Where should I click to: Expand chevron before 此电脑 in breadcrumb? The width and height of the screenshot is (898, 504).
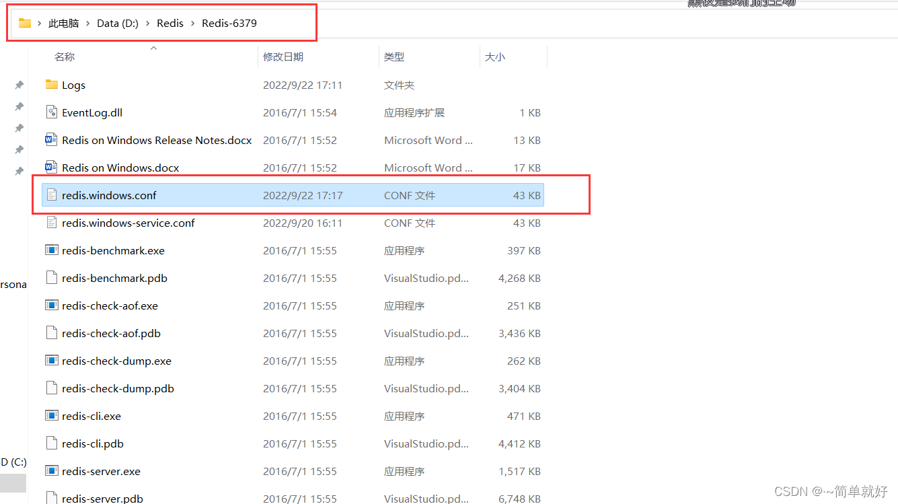click(40, 23)
